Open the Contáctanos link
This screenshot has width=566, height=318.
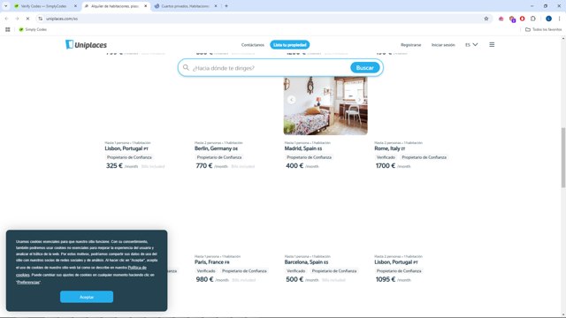253,45
